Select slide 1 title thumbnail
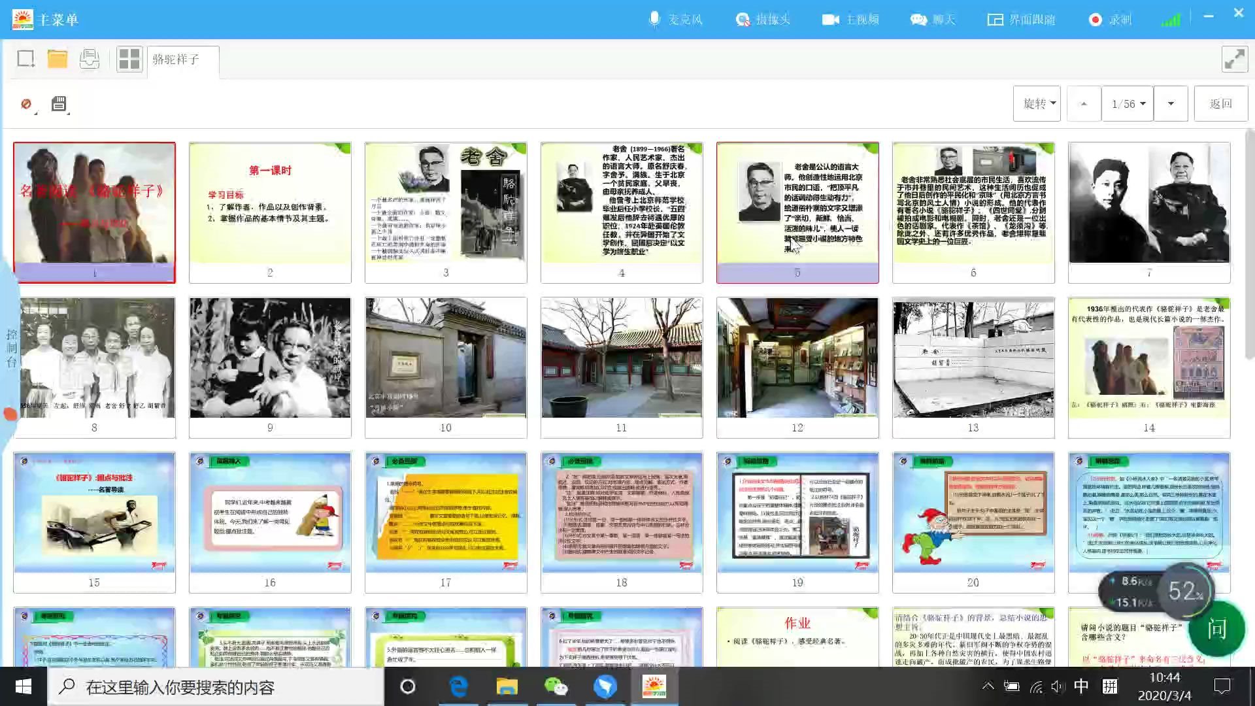 (x=95, y=212)
